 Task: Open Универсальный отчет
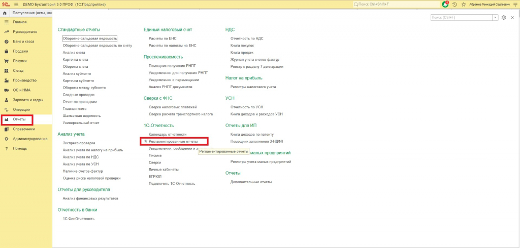click(x=81, y=122)
